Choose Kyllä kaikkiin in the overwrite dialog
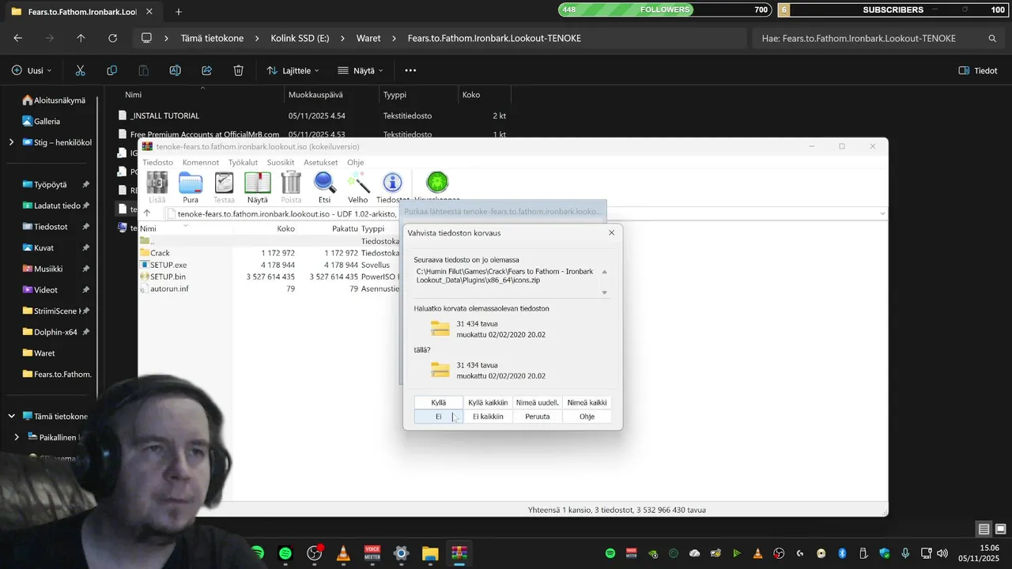Viewport: 1012px width, 569px height. [x=488, y=402]
